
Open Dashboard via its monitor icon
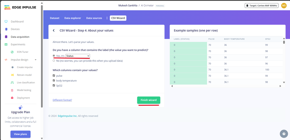[6, 21]
